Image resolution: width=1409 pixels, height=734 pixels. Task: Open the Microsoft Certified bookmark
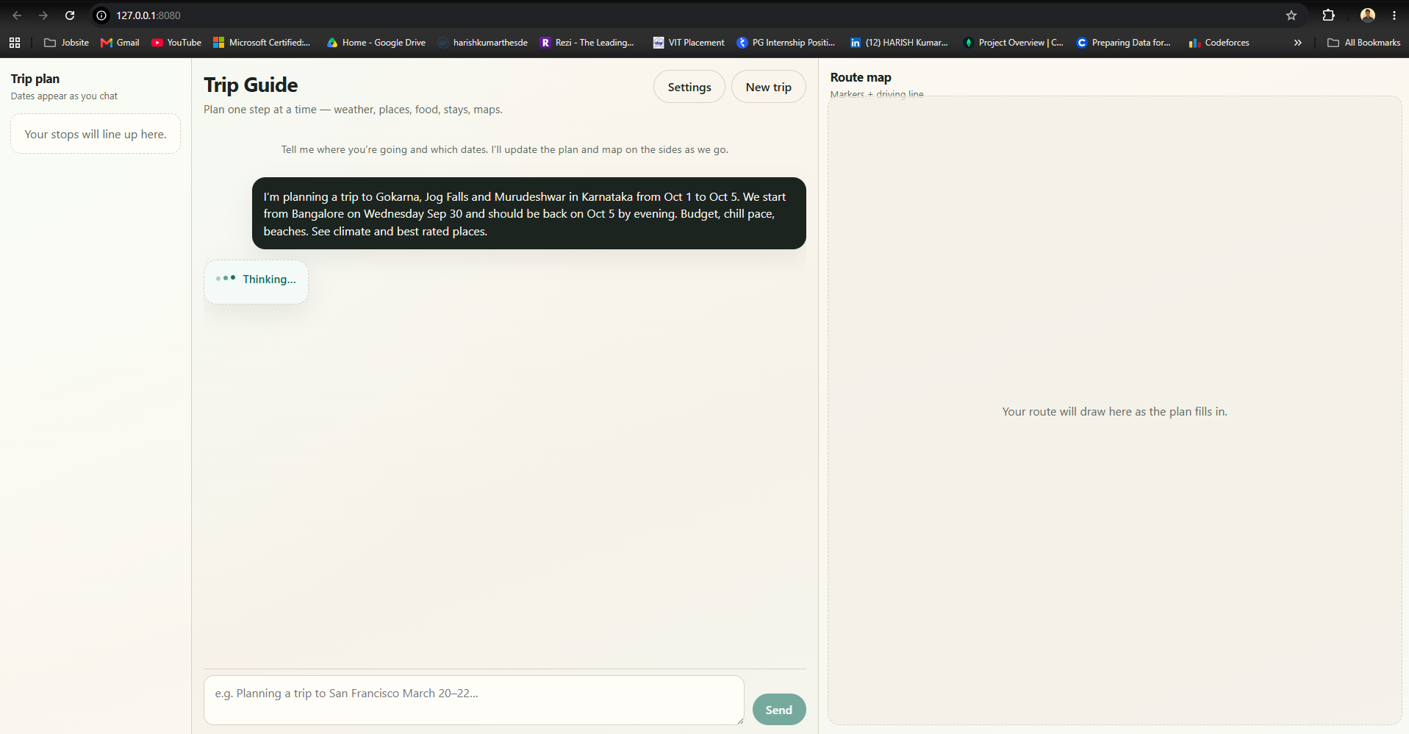[262, 43]
